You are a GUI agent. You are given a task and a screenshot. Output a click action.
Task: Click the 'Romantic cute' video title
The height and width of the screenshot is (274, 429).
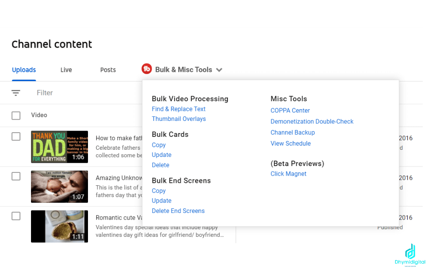[x=119, y=218]
